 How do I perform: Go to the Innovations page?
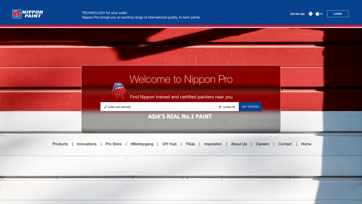click(87, 144)
